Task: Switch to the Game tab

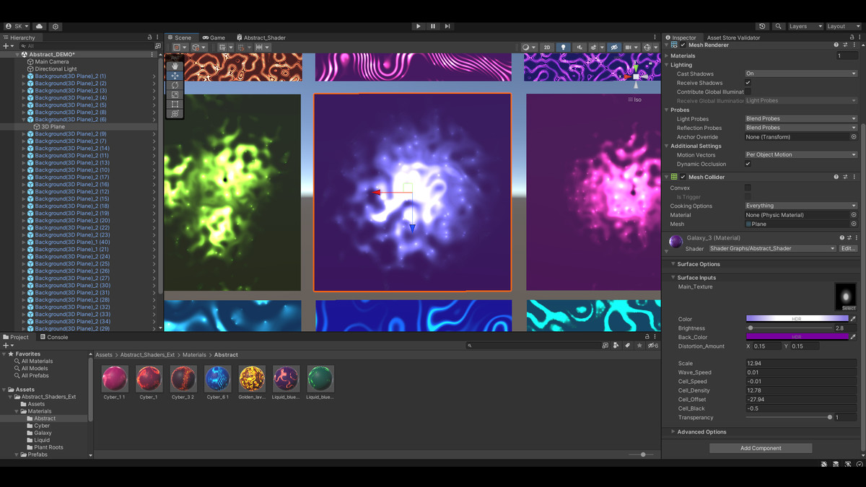Action: tap(214, 38)
